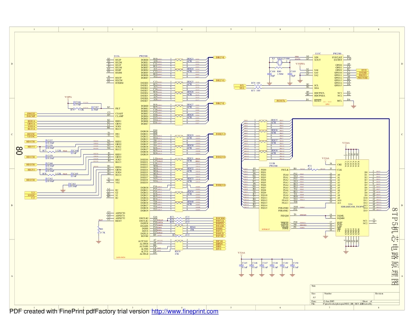Select the DVD output port label
414x320 pixels.
(x=363, y=70)
